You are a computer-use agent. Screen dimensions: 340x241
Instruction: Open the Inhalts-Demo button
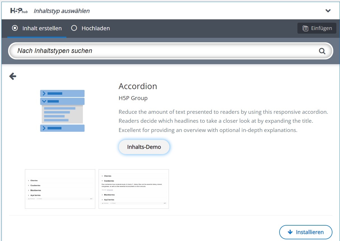point(144,147)
